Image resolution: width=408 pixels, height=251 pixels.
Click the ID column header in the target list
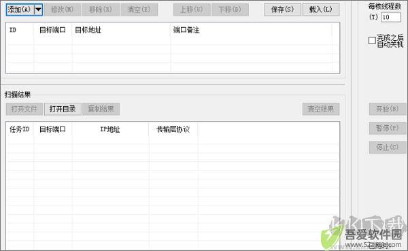coord(20,30)
